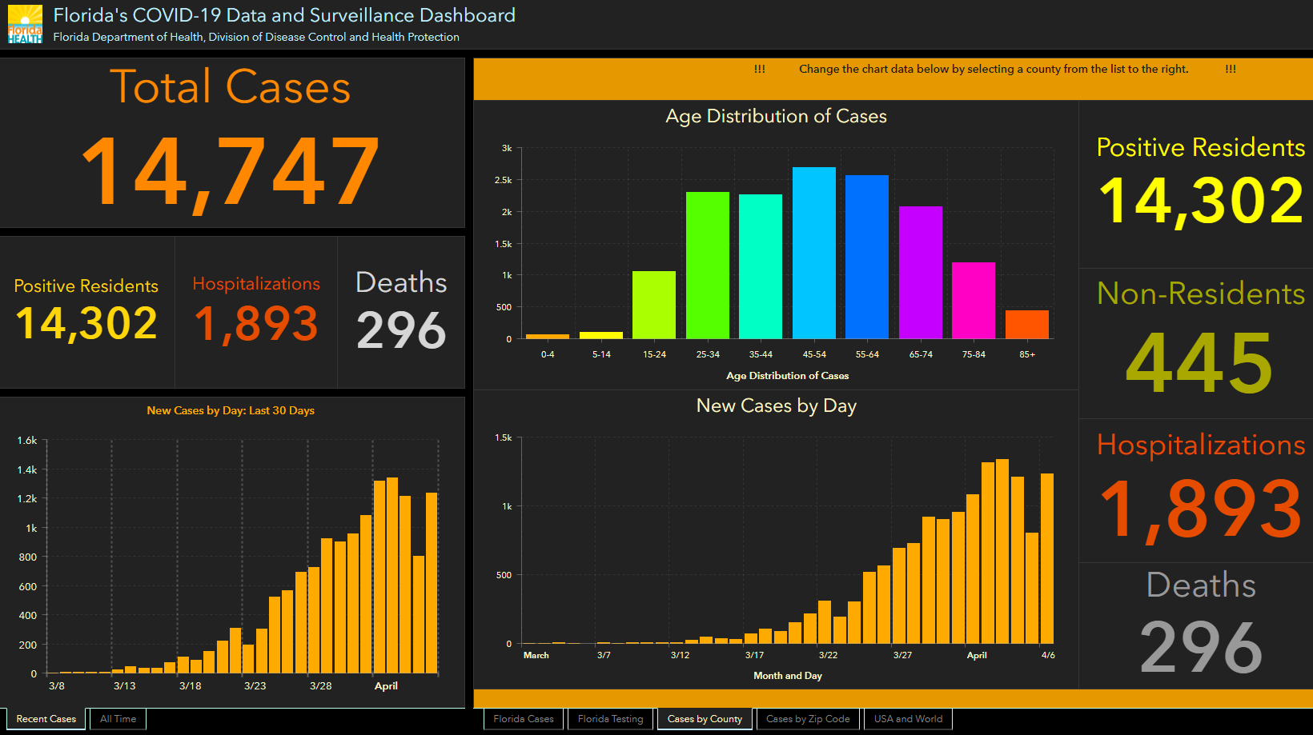This screenshot has height=735, width=1313.
Task: Click the 0-4 age group bar
Action: pyautogui.click(x=548, y=337)
